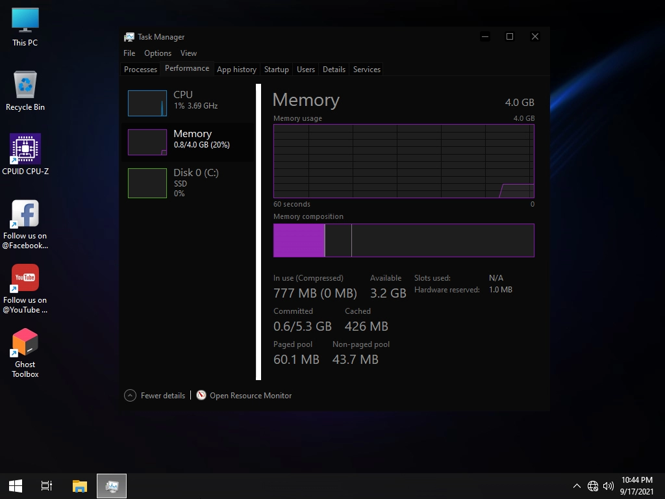Click the Memory usage graph
The height and width of the screenshot is (499, 665).
[404, 161]
